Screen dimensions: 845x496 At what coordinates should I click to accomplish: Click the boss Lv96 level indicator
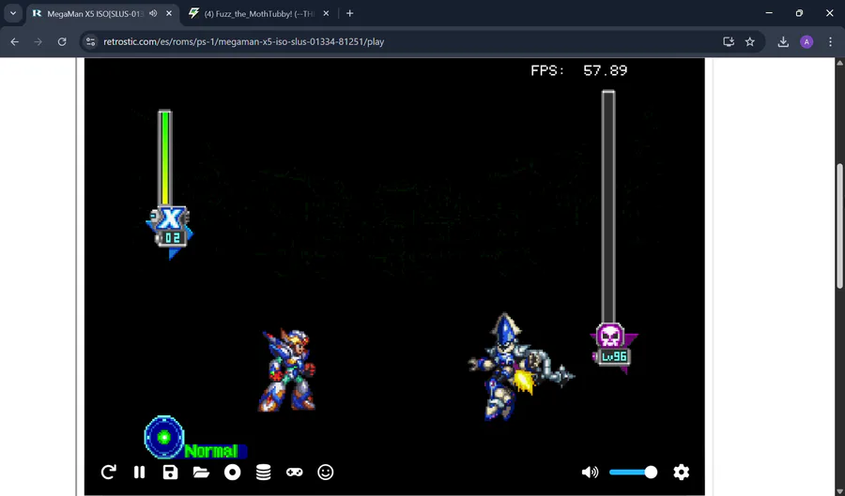tap(614, 356)
